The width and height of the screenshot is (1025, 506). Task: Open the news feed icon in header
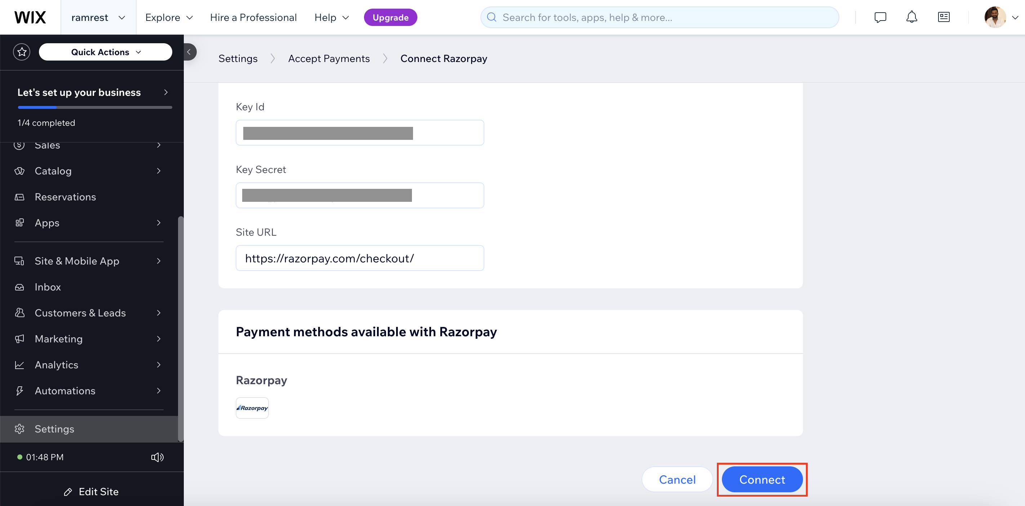point(944,17)
